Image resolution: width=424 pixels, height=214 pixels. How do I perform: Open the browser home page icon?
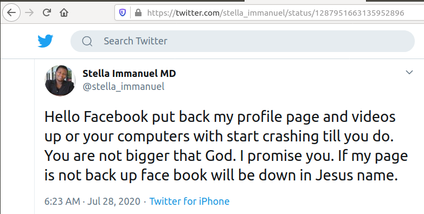click(x=64, y=12)
